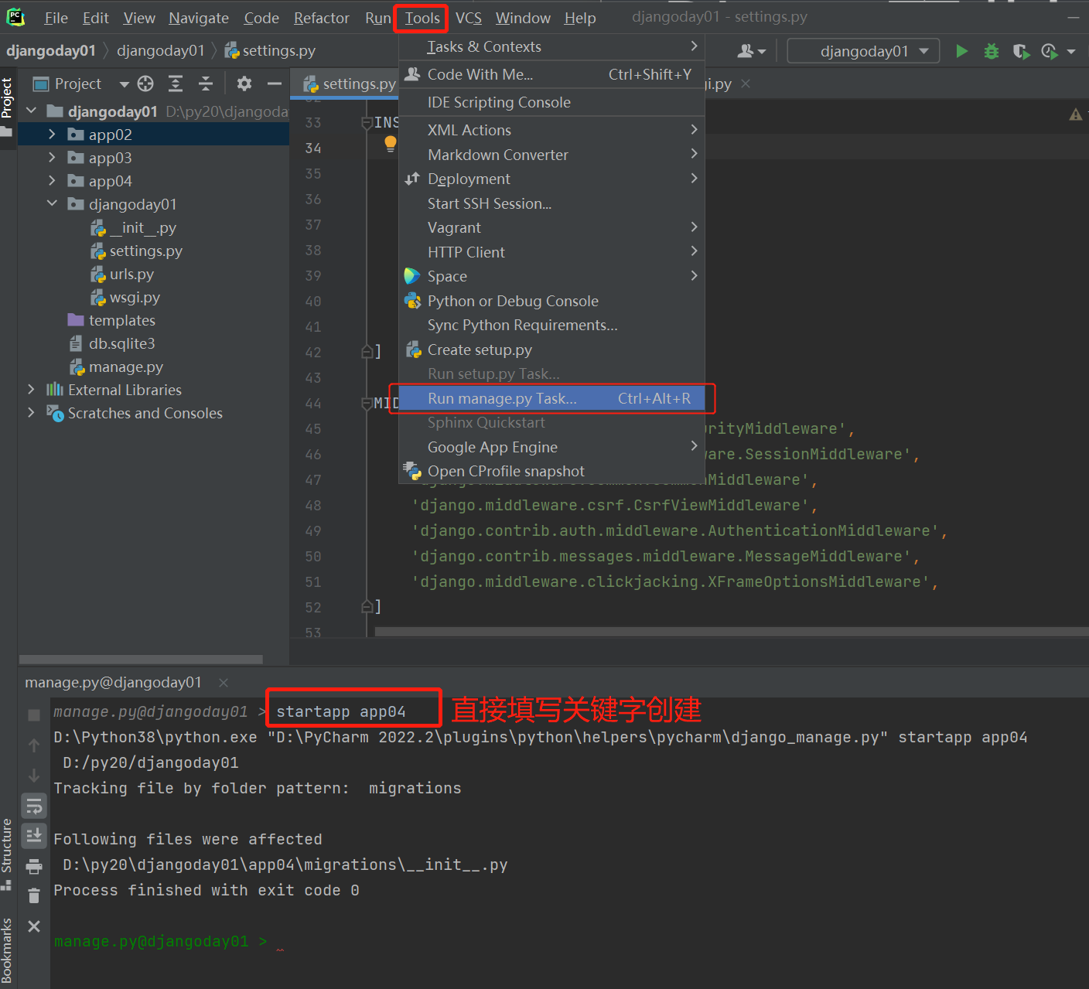Viewport: 1089px width, 989px height.
Task: Open the Space submenu
Action: tap(551, 276)
